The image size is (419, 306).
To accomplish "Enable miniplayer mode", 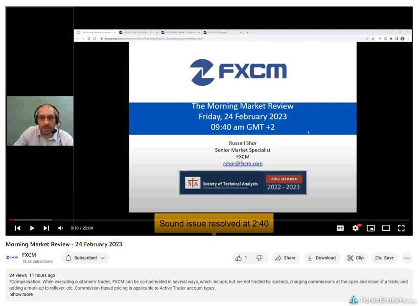I will click(371, 228).
